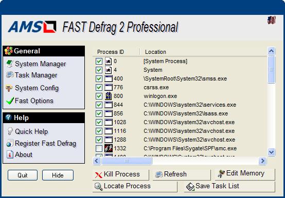The width and height of the screenshot is (285, 198).
Task: Open Register Fast Defrag
Action: 45,144
